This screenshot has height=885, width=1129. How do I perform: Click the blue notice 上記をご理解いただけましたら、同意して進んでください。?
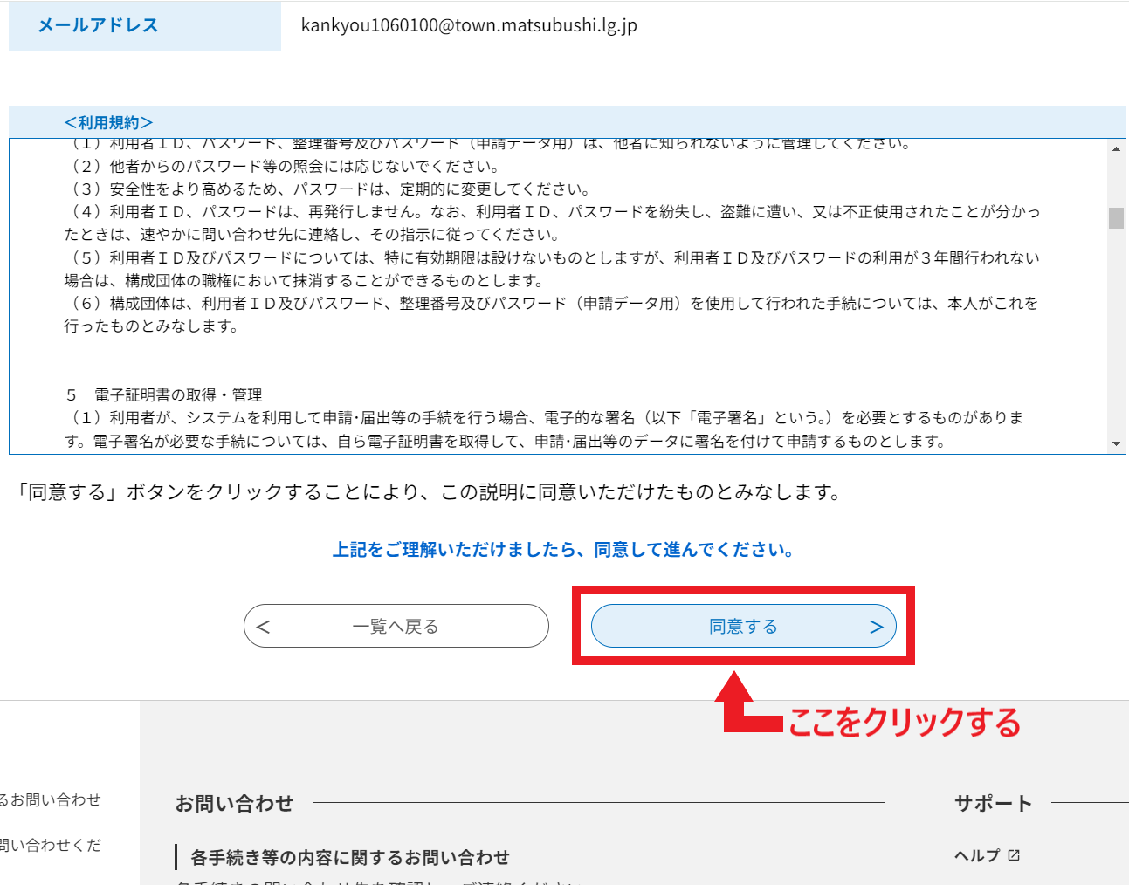pyautogui.click(x=563, y=550)
